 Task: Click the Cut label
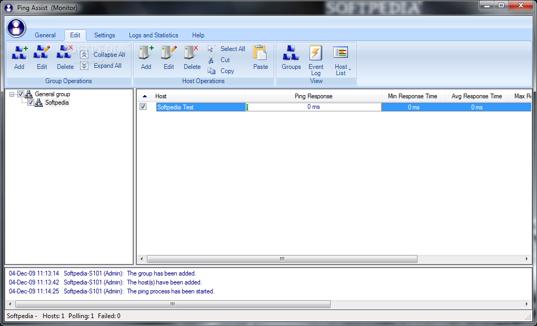coord(225,60)
